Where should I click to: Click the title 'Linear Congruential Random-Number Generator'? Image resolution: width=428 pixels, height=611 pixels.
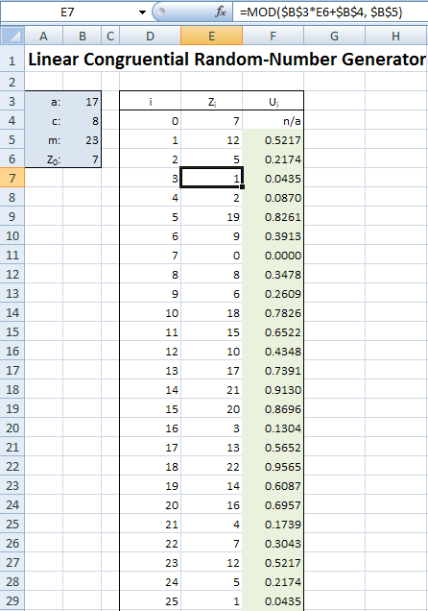(x=226, y=60)
